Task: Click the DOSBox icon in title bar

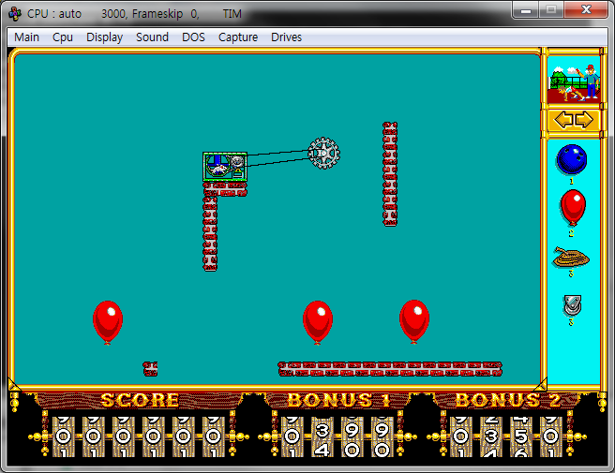Action: point(15,14)
